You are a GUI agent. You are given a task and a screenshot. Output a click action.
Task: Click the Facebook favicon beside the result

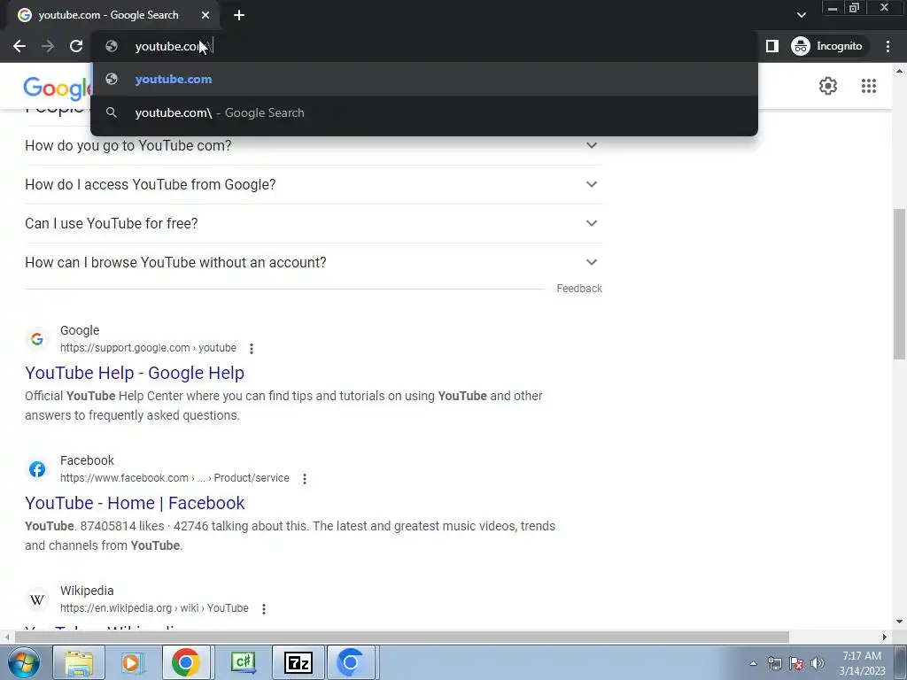(37, 469)
